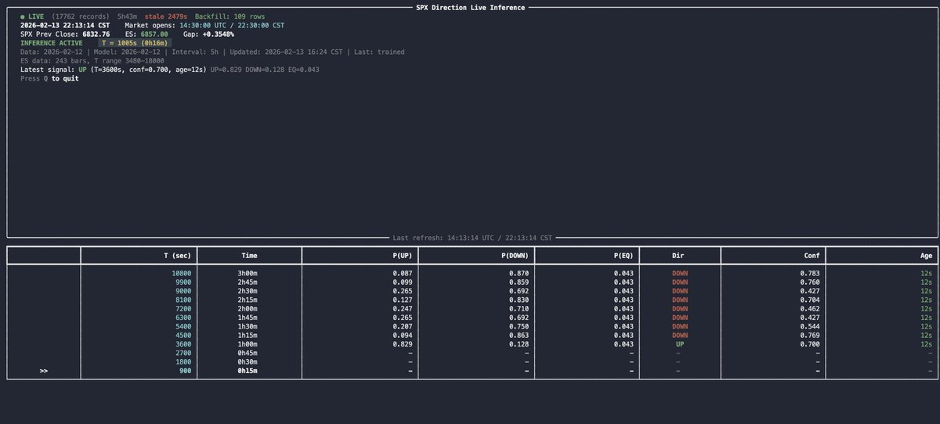Click the 3h00m Time cell
The image size is (940, 424).
coord(249,273)
